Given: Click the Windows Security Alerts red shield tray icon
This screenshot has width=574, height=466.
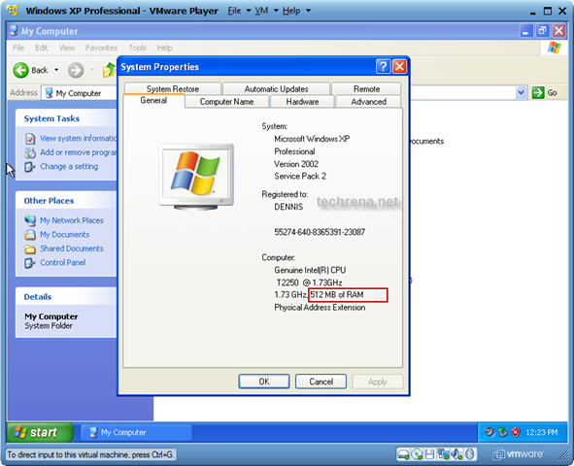Looking at the screenshot, I should (516, 432).
